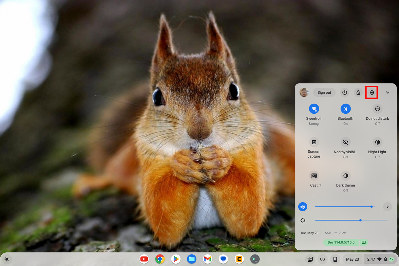The width and height of the screenshot is (399, 266).
Task: Open the Bluetooth devices dropdown
Action: coord(355,118)
